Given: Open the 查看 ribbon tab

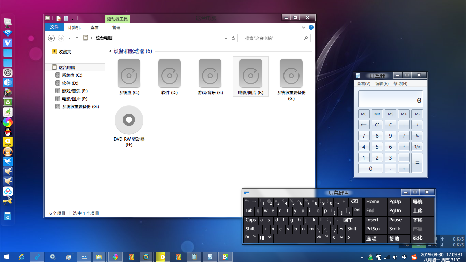Looking at the screenshot, I should tap(94, 28).
